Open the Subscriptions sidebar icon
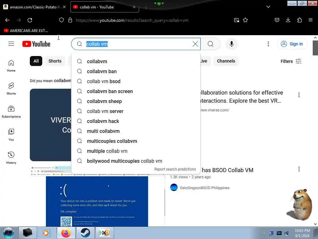The image size is (318, 239). tap(11, 112)
